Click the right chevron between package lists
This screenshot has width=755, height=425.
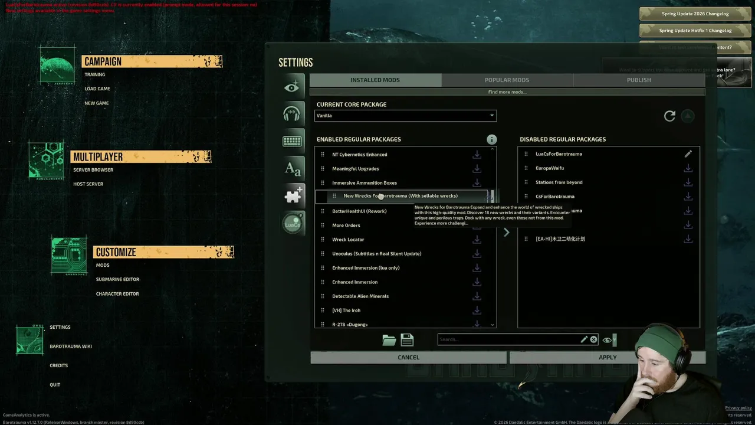(506, 233)
